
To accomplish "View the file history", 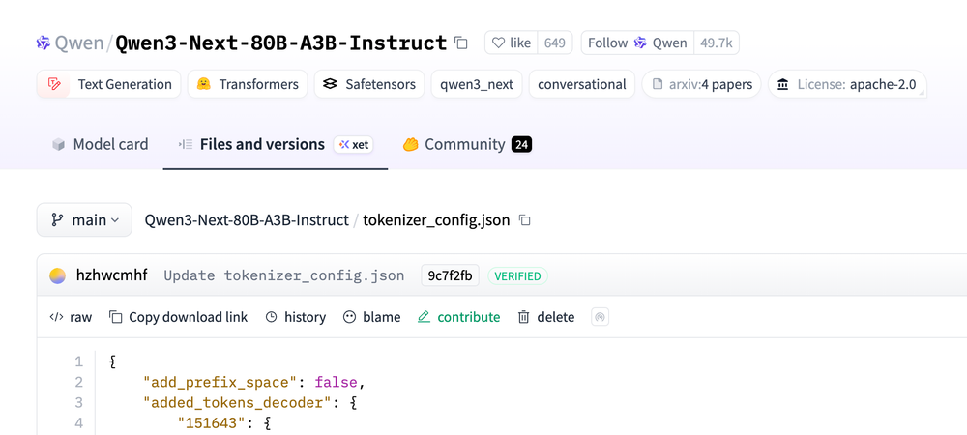I will click(x=295, y=317).
